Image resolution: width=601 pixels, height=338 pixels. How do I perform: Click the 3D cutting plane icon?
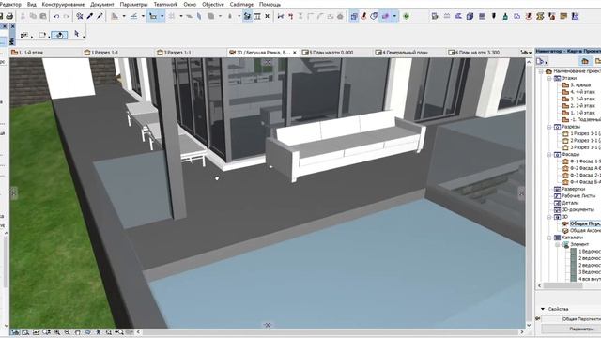click(374, 16)
